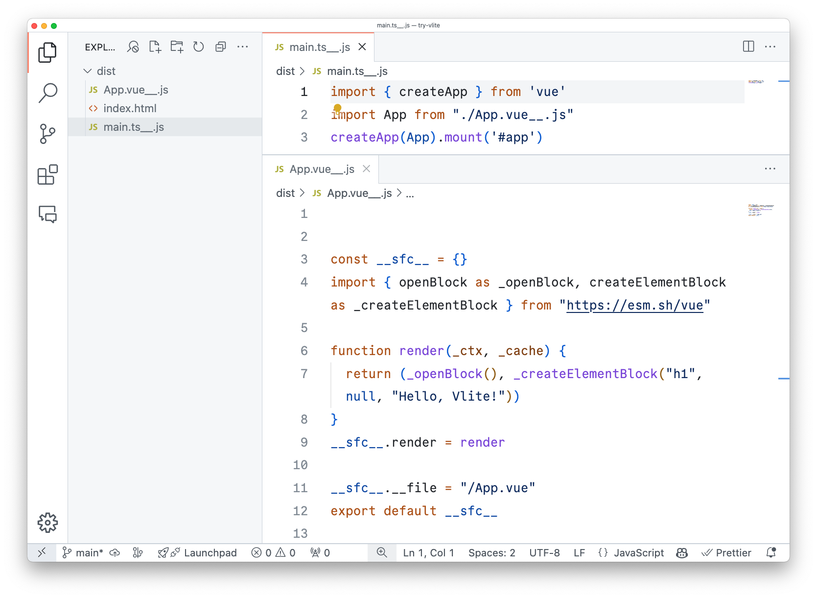
Task: Open more actions for App.vue__.js editor group
Action: point(770,168)
